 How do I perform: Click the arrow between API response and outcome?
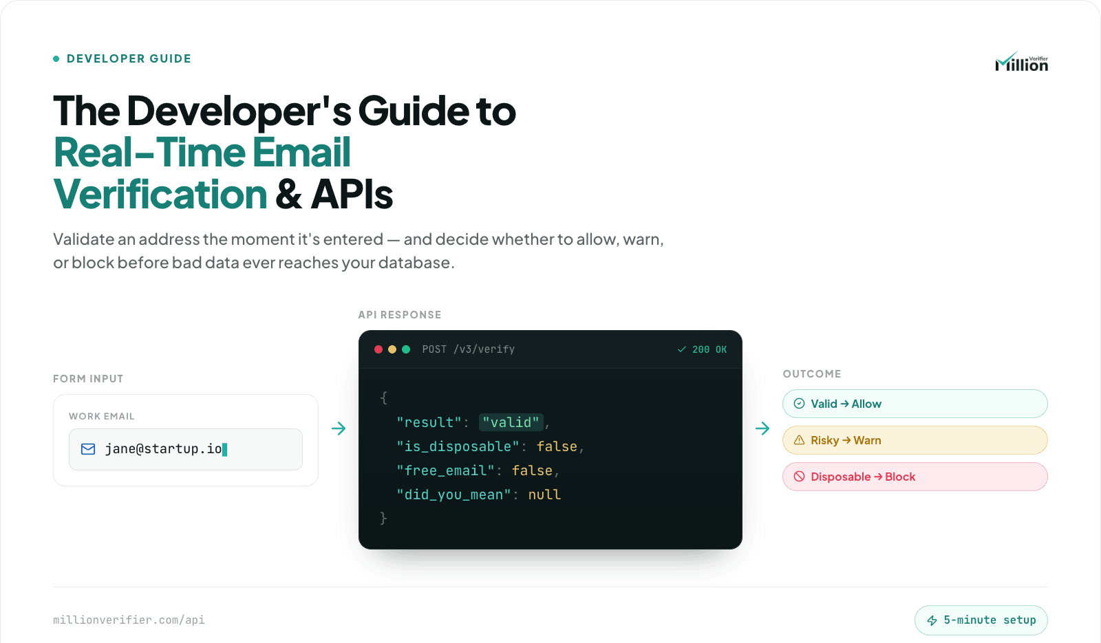click(x=762, y=428)
